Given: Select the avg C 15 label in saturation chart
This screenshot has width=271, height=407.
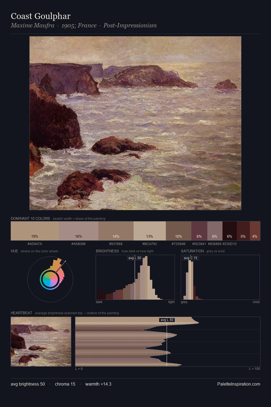Looking at the screenshot, I should coord(191,258).
